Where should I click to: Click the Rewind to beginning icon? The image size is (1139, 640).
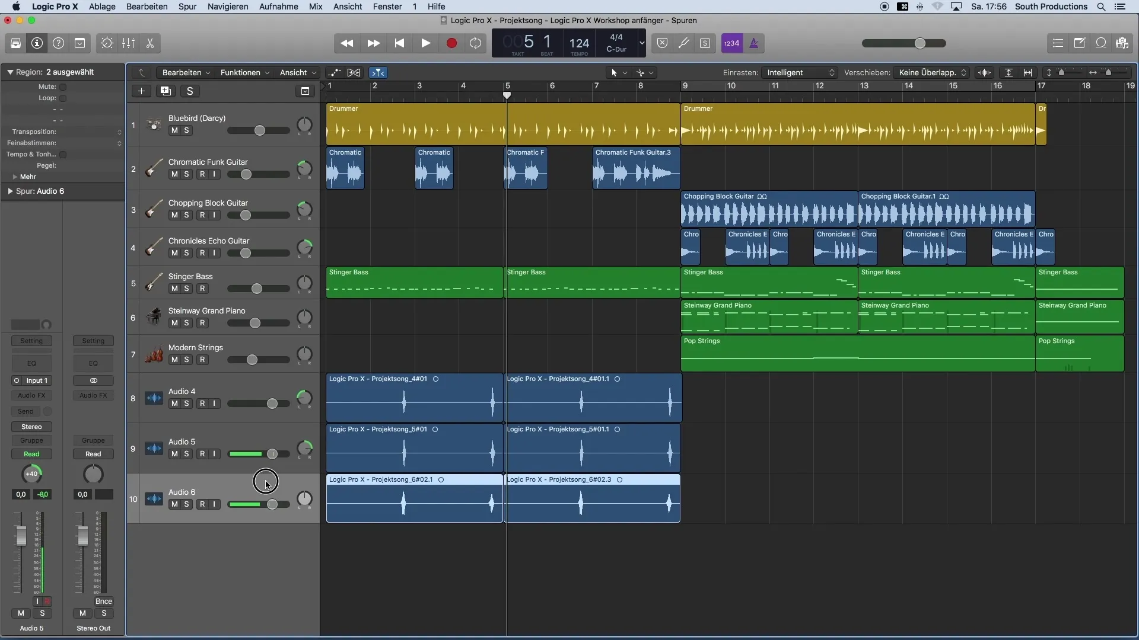pyautogui.click(x=399, y=43)
